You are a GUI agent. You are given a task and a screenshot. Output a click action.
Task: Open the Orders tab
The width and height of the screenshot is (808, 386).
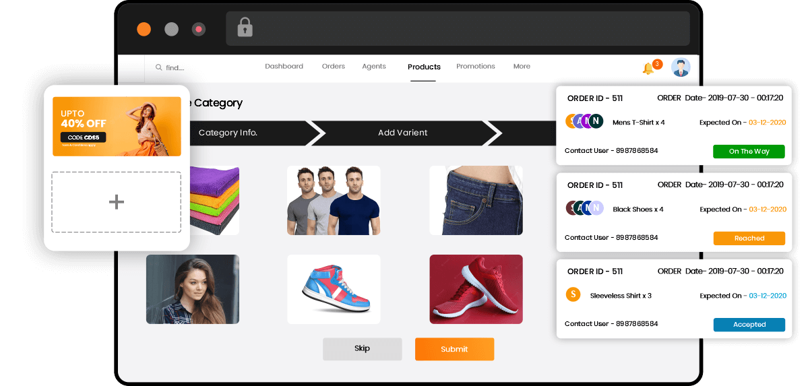click(334, 67)
